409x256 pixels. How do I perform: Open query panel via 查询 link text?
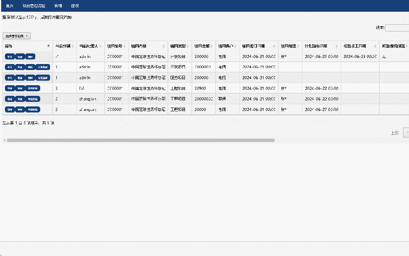[37, 17]
